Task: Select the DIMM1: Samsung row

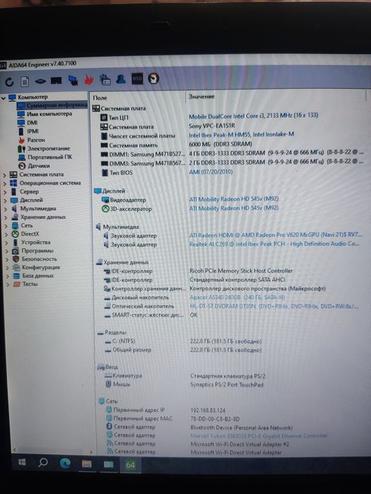Action: click(232, 154)
